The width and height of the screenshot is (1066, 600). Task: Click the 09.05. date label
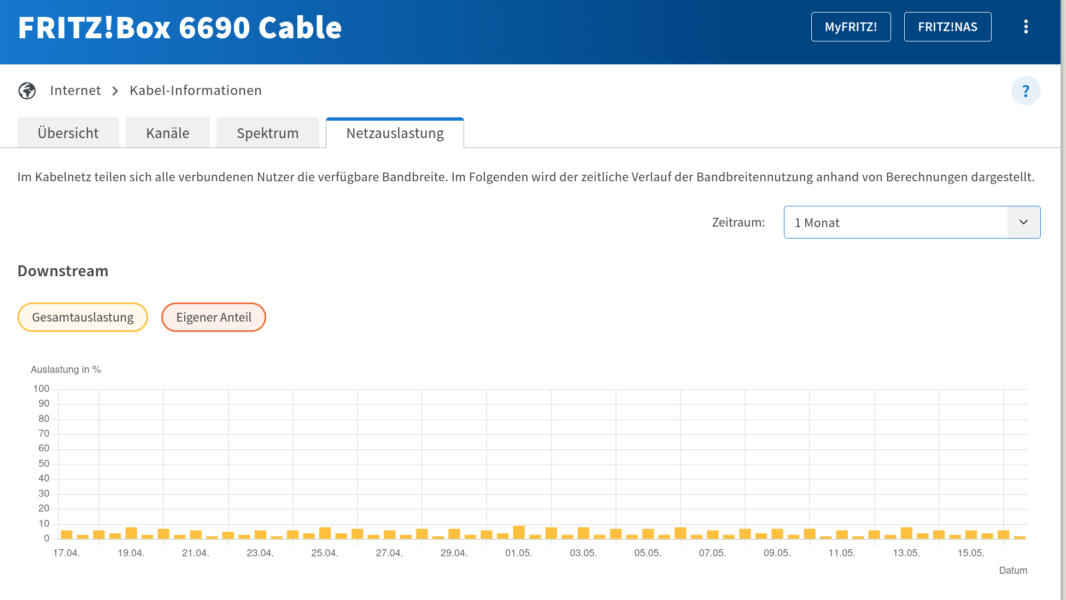click(x=777, y=553)
